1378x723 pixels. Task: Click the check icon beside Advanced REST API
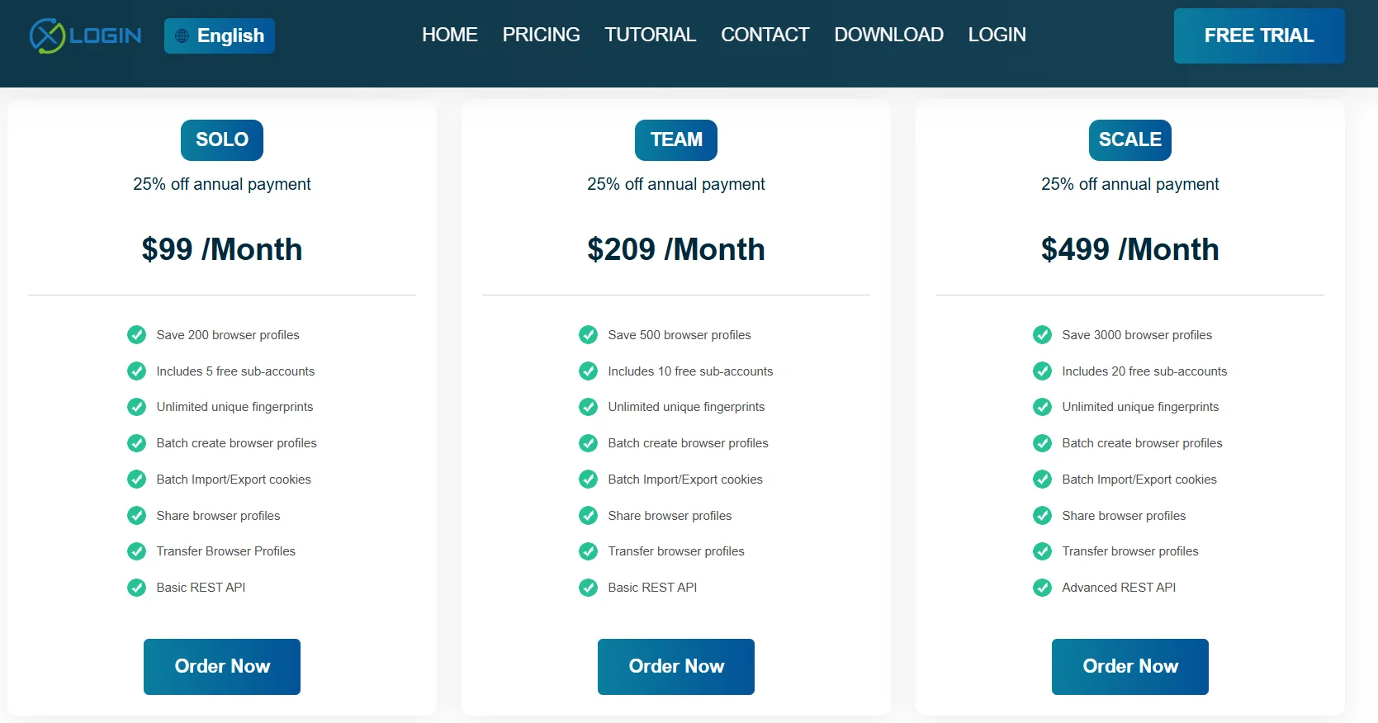click(1043, 587)
